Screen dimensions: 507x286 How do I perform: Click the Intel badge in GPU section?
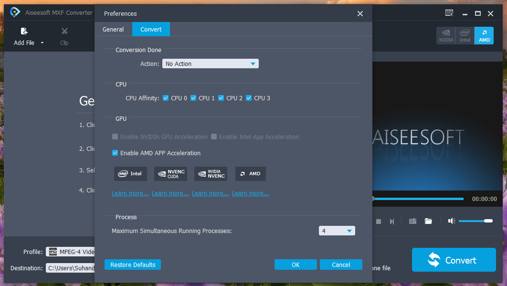[130, 174]
